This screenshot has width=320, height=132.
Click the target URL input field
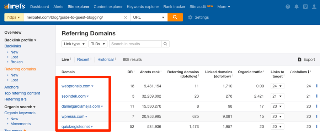point(74,17)
